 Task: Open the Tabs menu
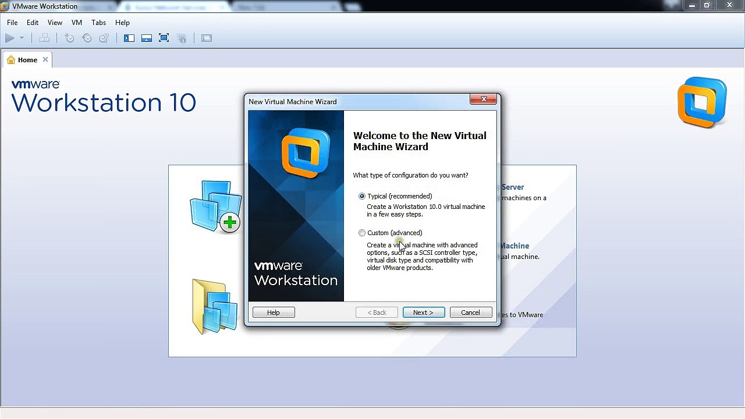[x=98, y=23]
